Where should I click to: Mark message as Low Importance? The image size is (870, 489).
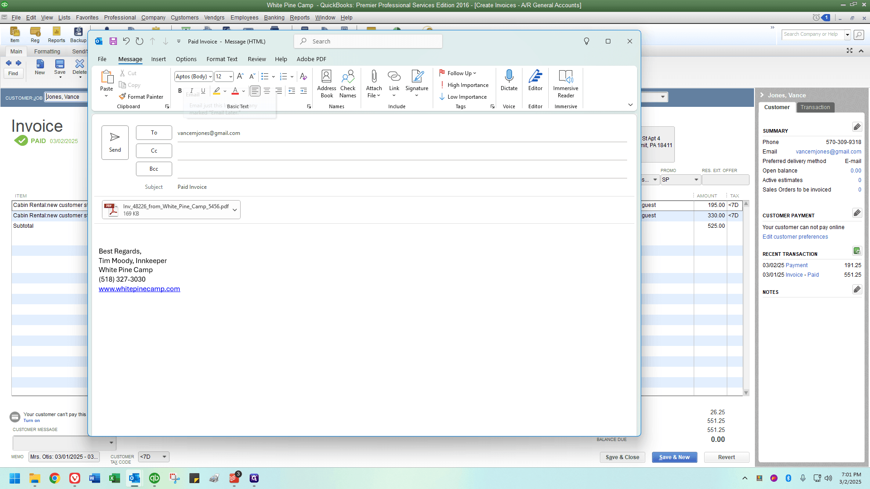click(463, 97)
